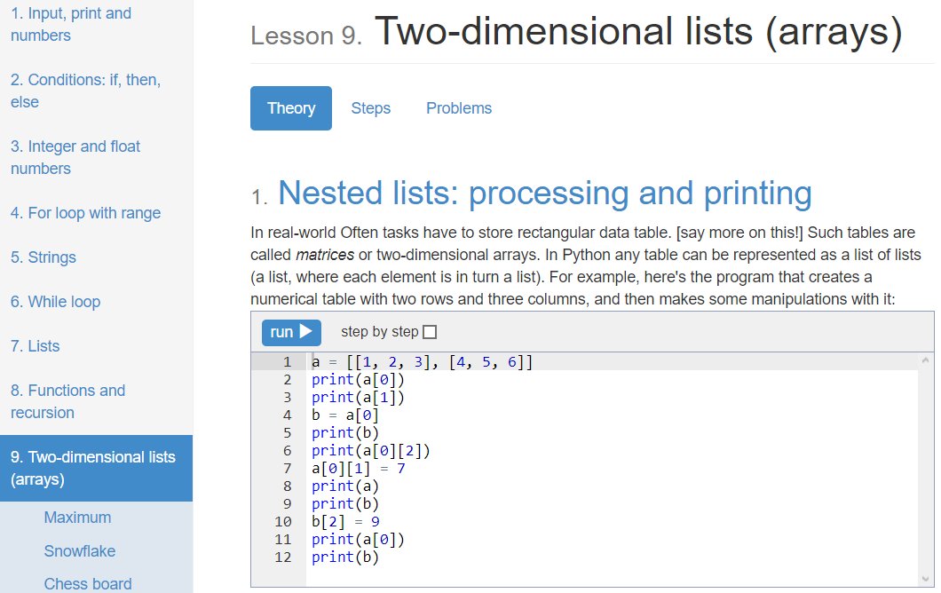941x593 pixels.
Task: Click code line 'print(a[1])'
Action: 358,398
